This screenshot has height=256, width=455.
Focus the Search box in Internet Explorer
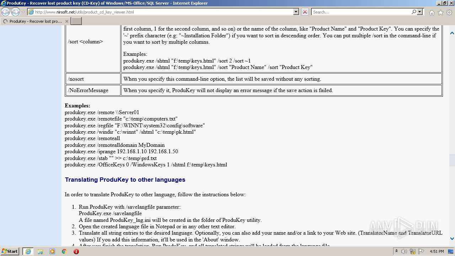[x=362, y=12]
